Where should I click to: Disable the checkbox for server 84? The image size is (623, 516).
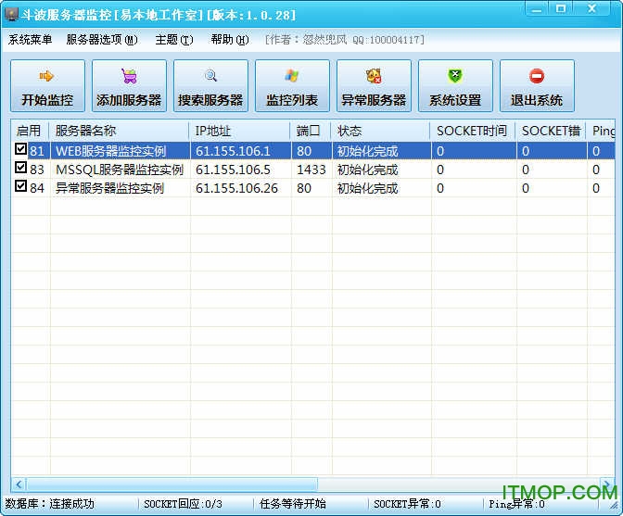click(x=20, y=186)
